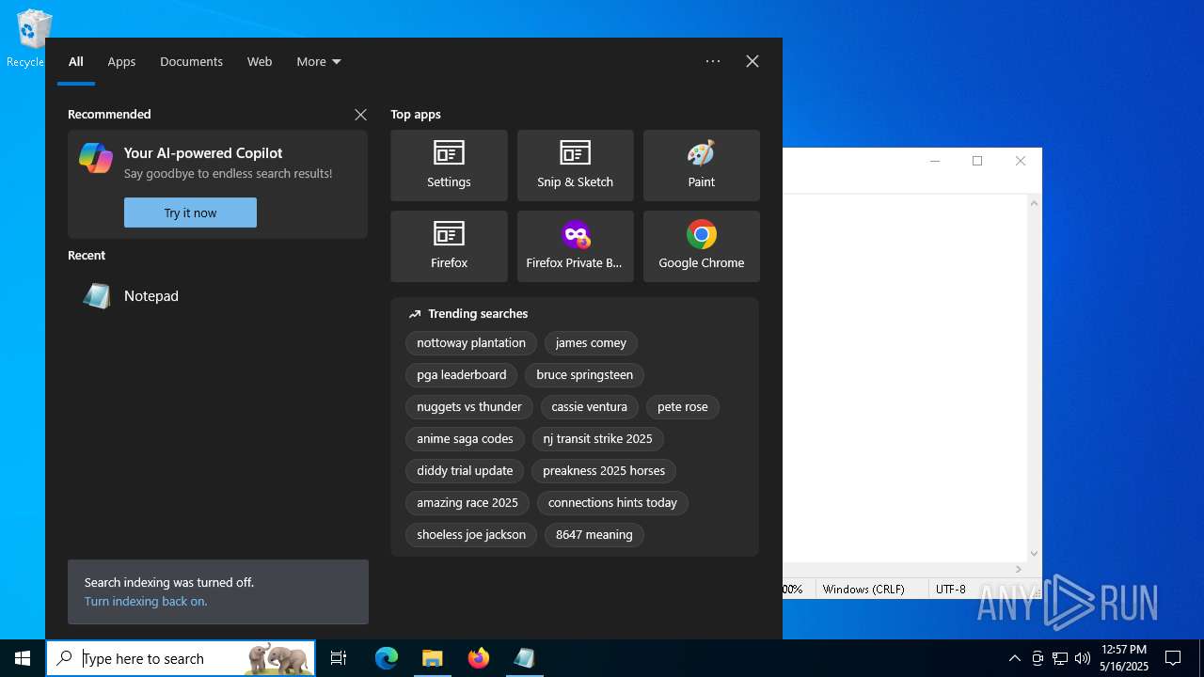
Task: Search trending nottoway plantation
Action: 471,343
